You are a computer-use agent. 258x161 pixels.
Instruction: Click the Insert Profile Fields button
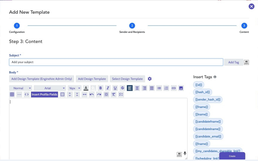(44, 95)
